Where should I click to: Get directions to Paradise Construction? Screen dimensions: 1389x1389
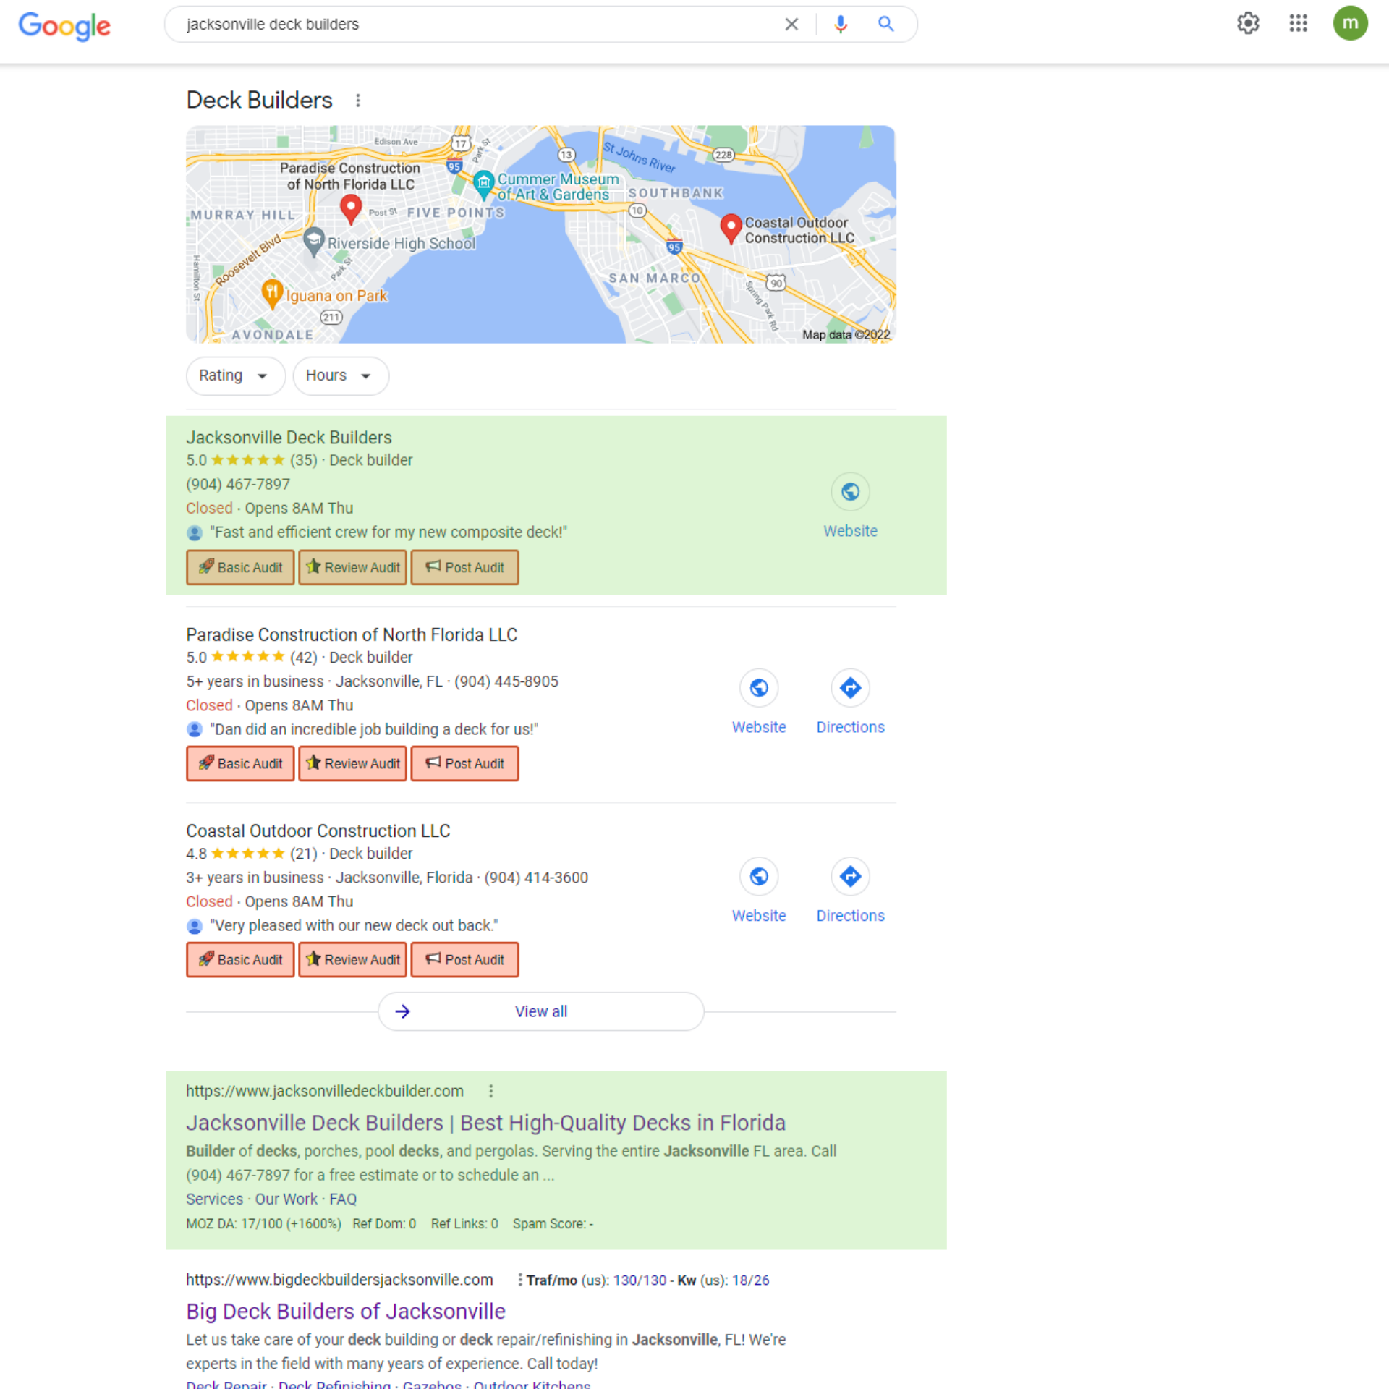tap(850, 688)
